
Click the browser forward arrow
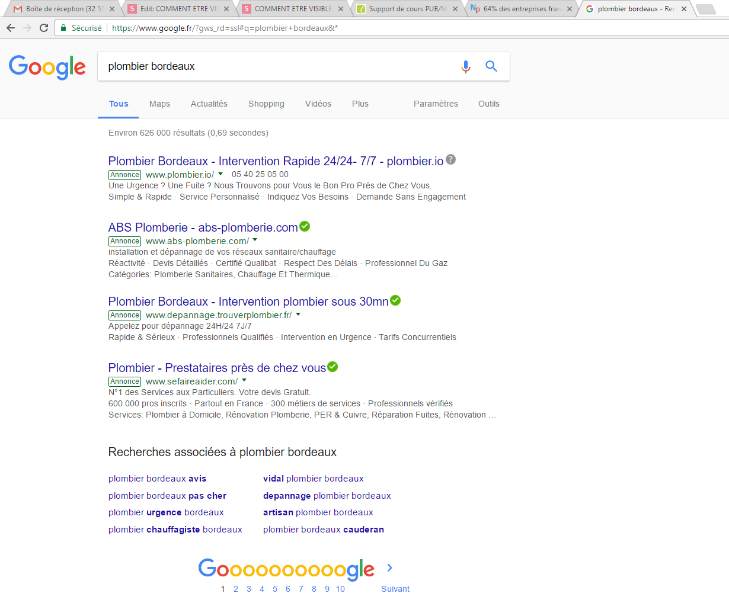pyautogui.click(x=27, y=28)
